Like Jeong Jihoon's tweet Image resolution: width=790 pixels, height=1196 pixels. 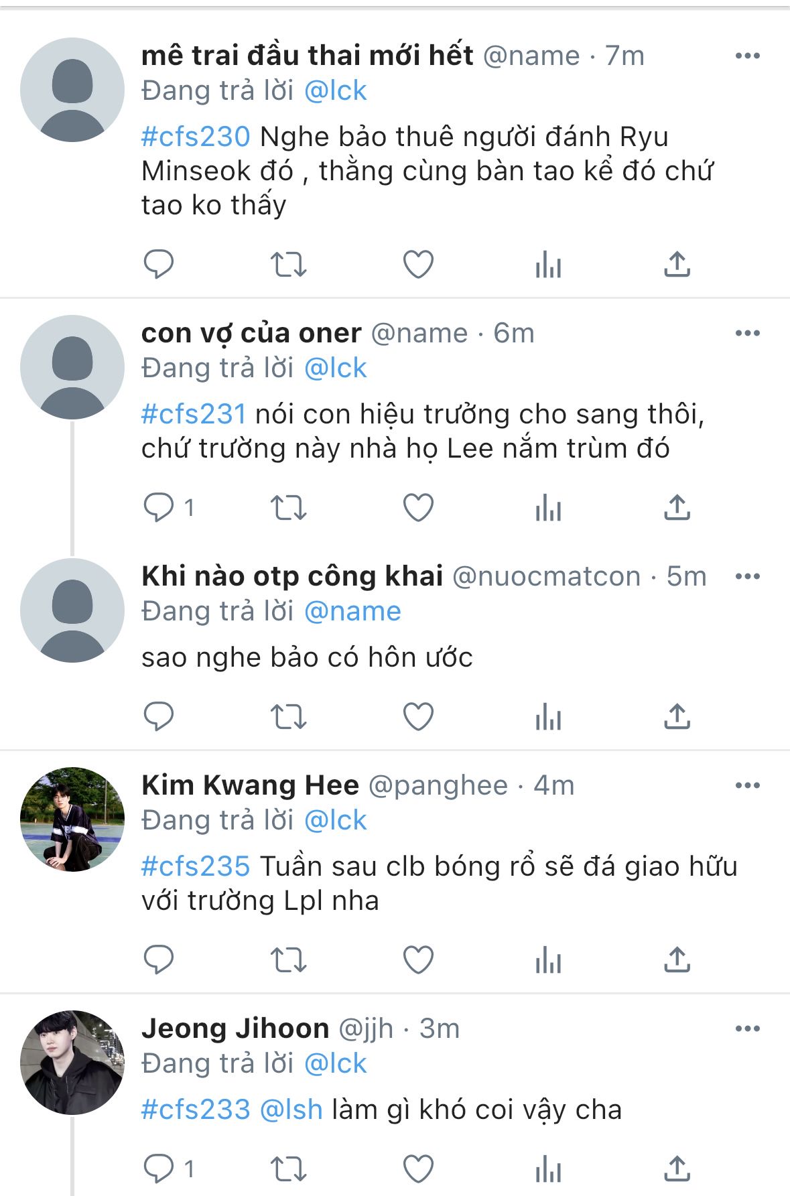tap(418, 1169)
